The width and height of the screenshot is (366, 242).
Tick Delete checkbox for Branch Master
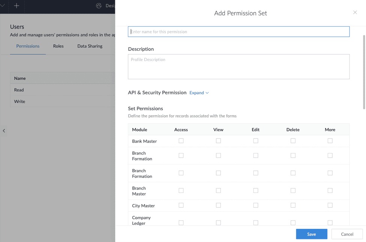[x=293, y=191]
